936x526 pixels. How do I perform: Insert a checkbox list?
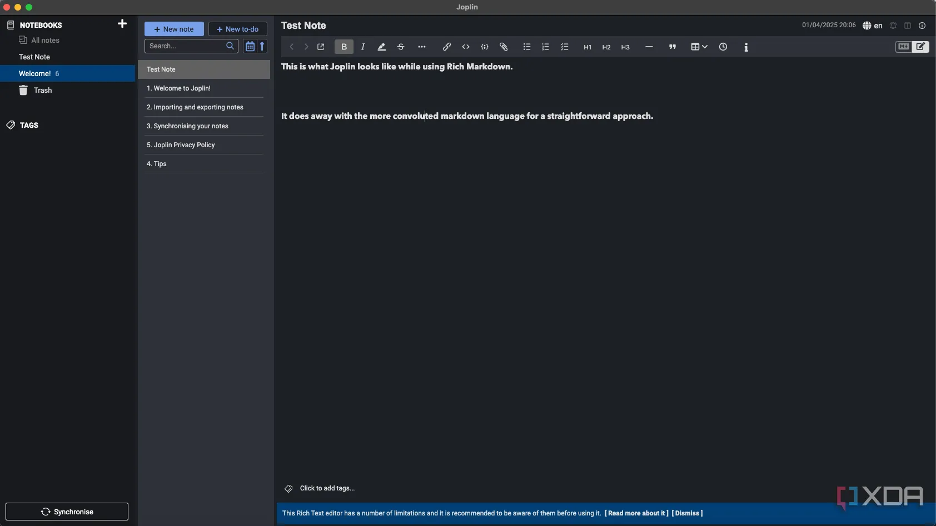tap(565, 47)
